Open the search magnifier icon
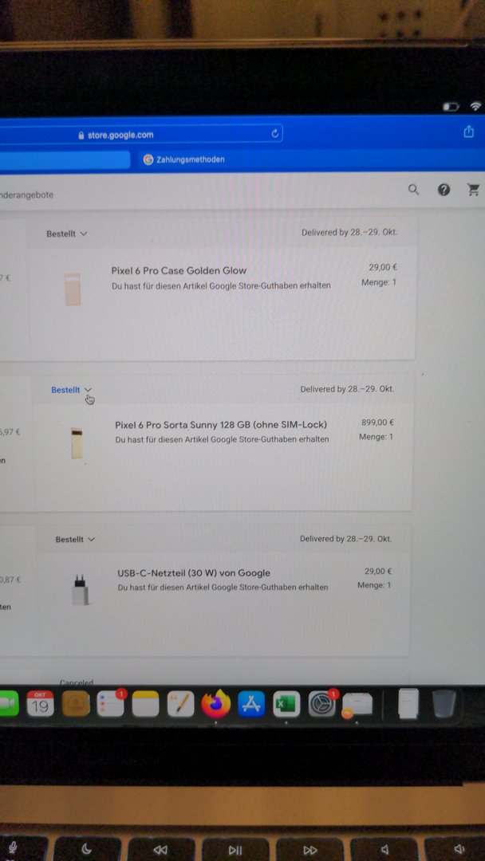This screenshot has height=861, width=485. [413, 190]
